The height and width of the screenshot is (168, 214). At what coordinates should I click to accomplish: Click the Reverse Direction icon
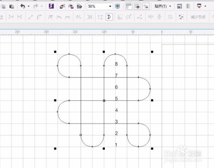pos(78,17)
